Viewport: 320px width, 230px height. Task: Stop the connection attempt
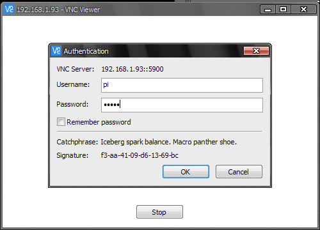point(159,212)
